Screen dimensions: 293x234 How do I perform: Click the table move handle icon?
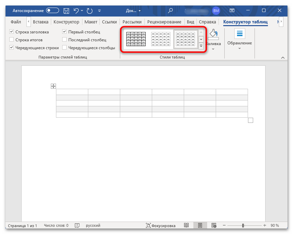point(53,86)
